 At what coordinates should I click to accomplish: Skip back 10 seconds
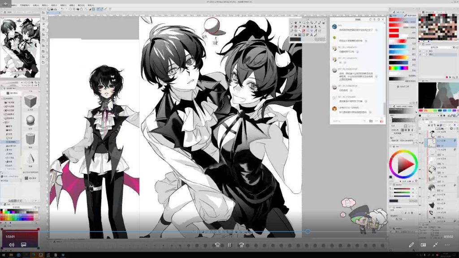click(x=217, y=245)
